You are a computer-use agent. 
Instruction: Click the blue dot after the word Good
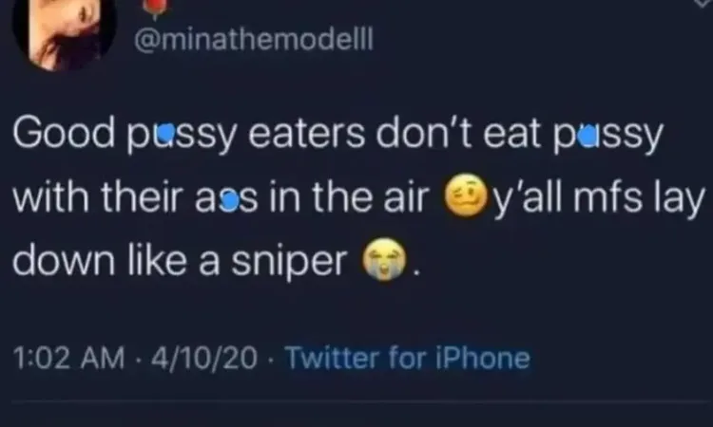[167, 133]
